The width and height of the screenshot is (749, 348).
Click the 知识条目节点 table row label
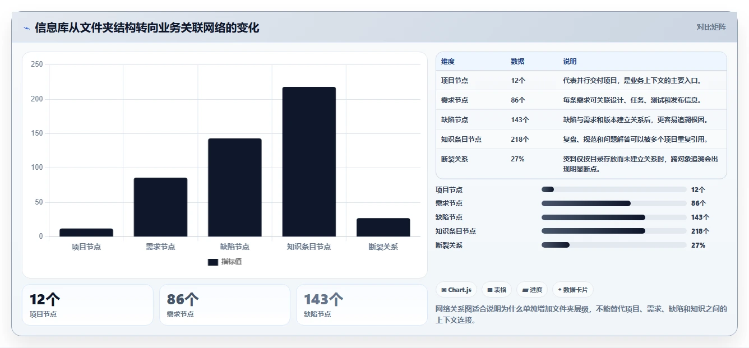tap(461, 140)
